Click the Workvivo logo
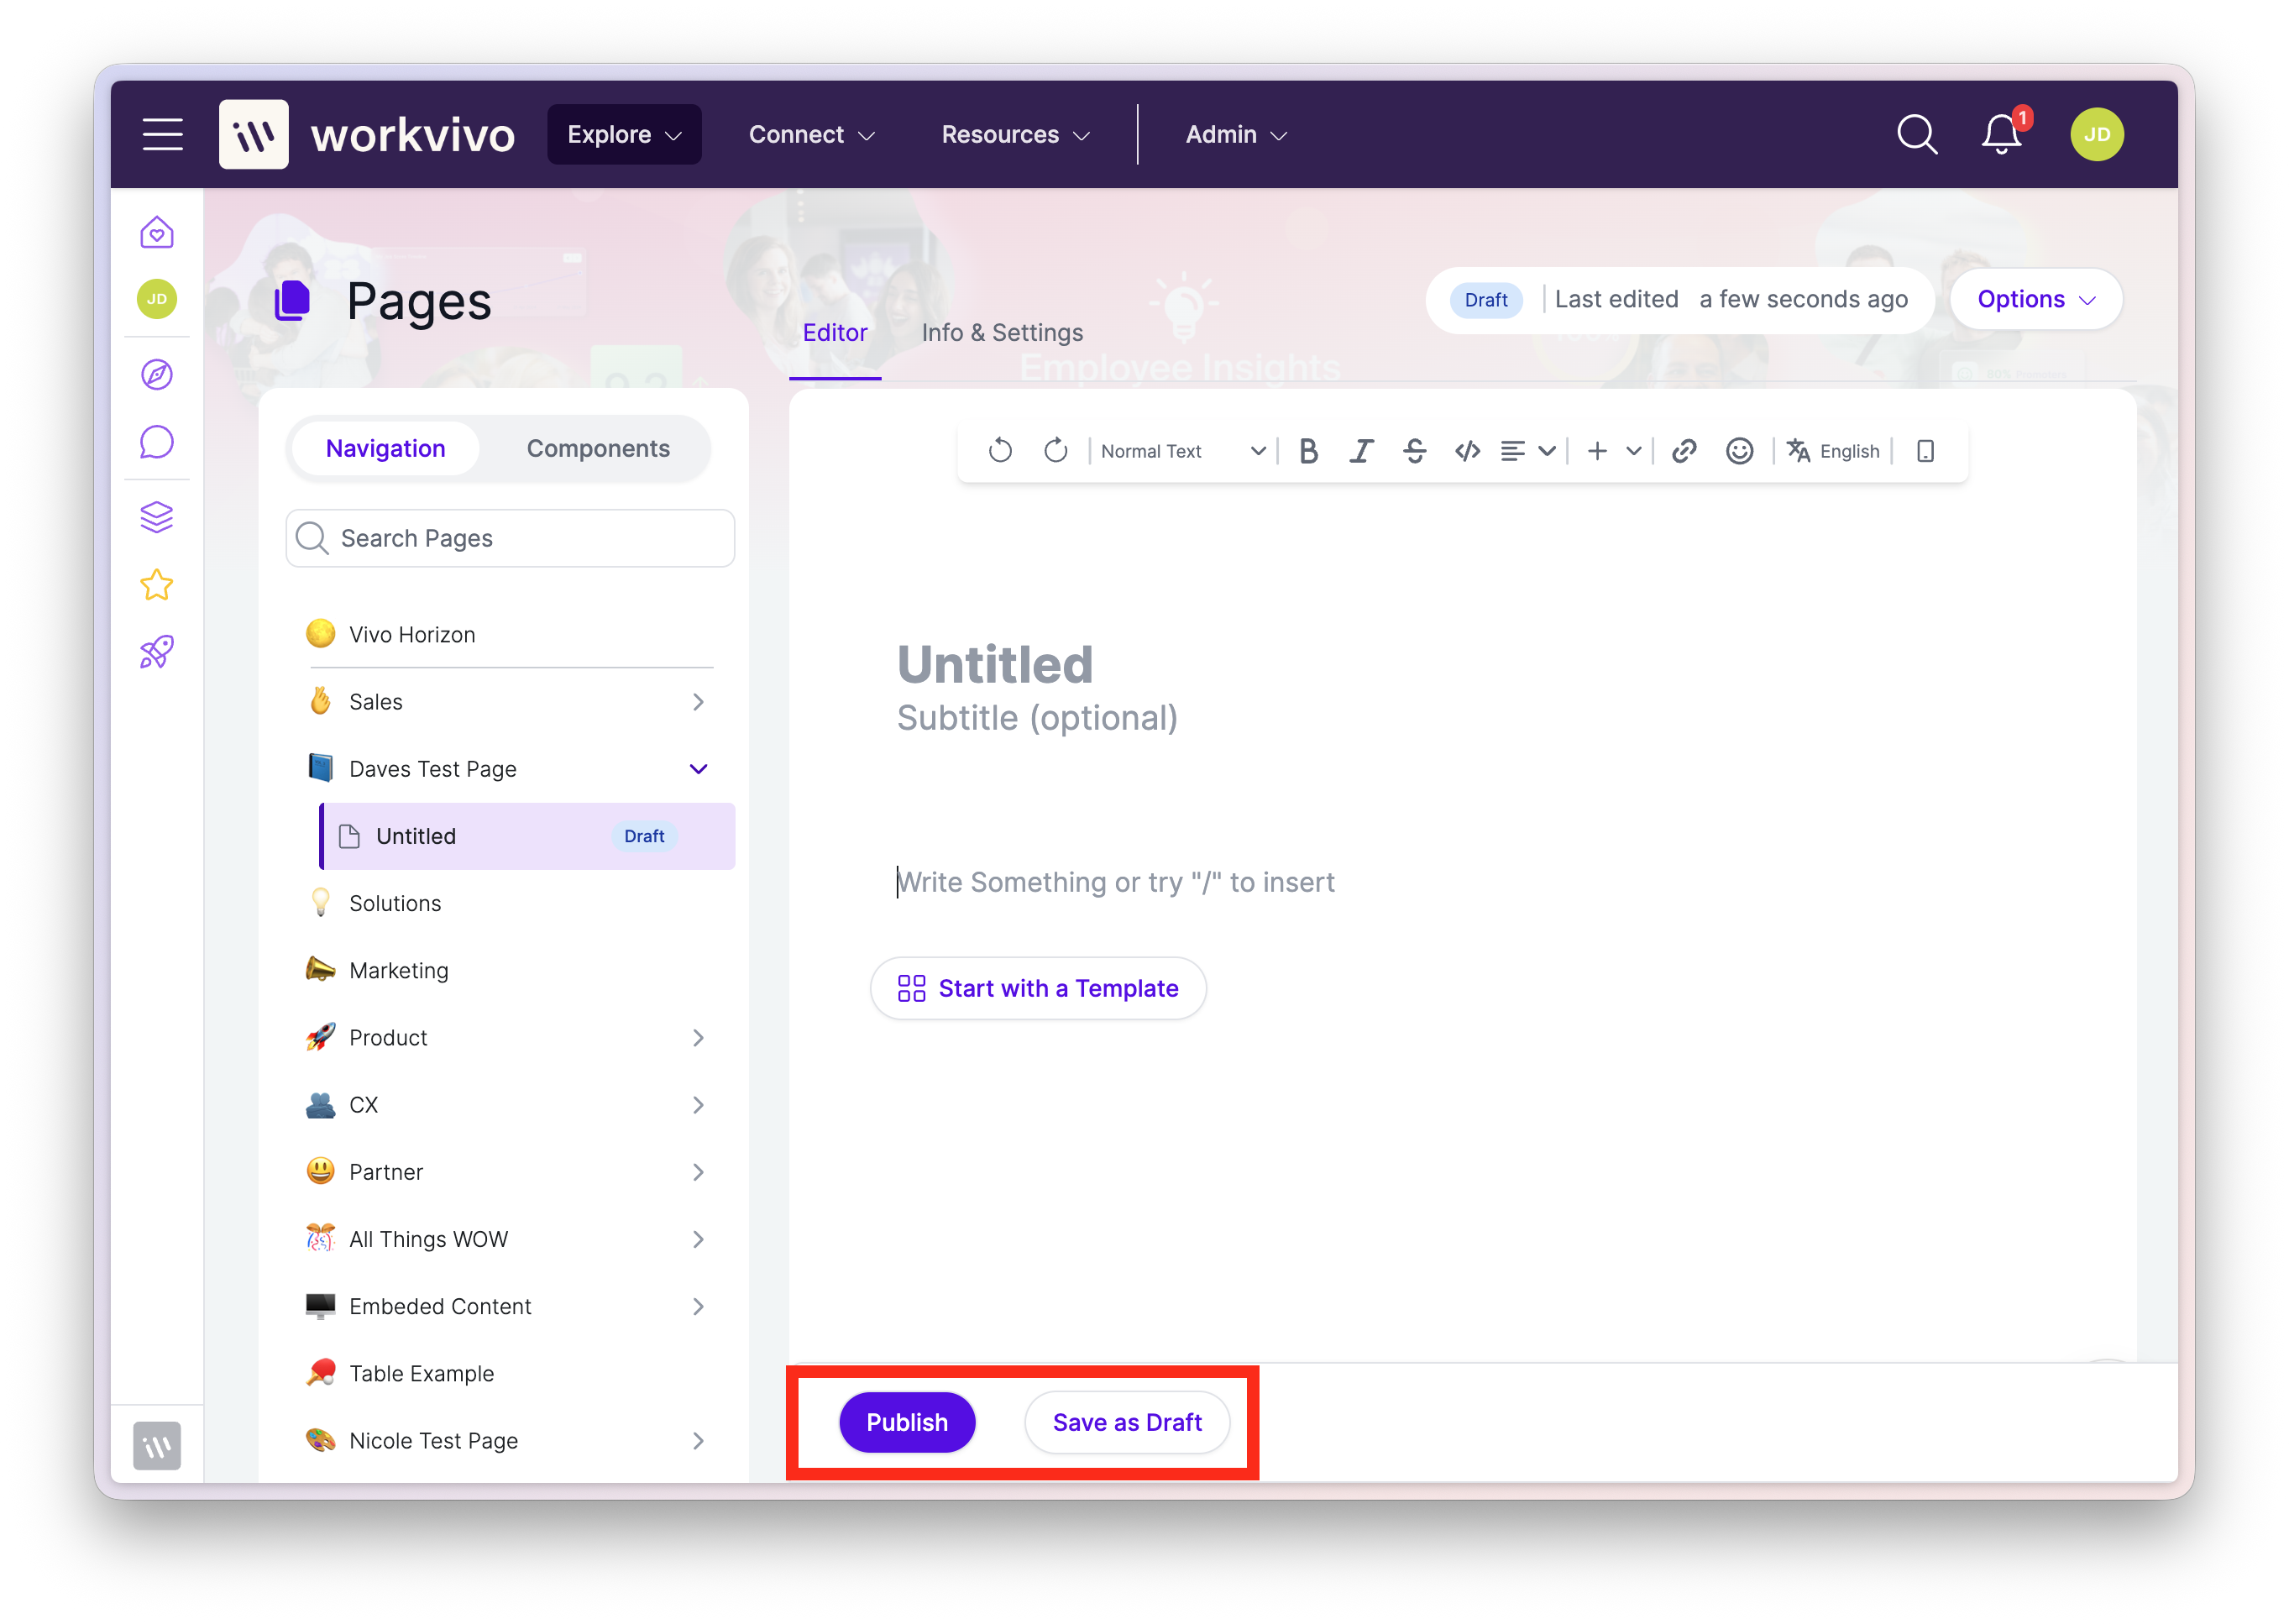 tap(367, 134)
